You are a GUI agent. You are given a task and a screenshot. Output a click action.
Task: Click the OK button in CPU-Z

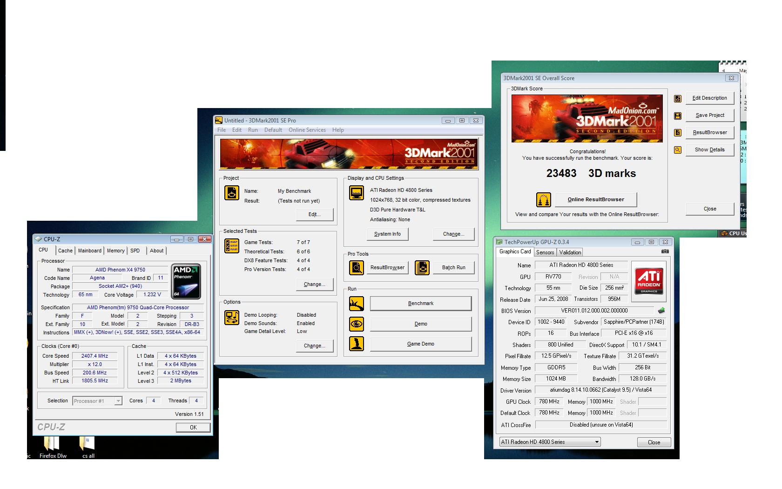click(193, 428)
